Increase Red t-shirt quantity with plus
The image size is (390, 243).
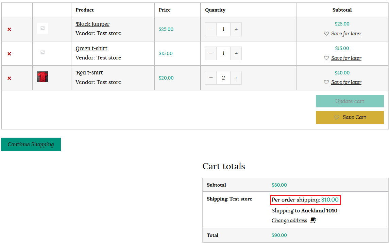point(236,78)
